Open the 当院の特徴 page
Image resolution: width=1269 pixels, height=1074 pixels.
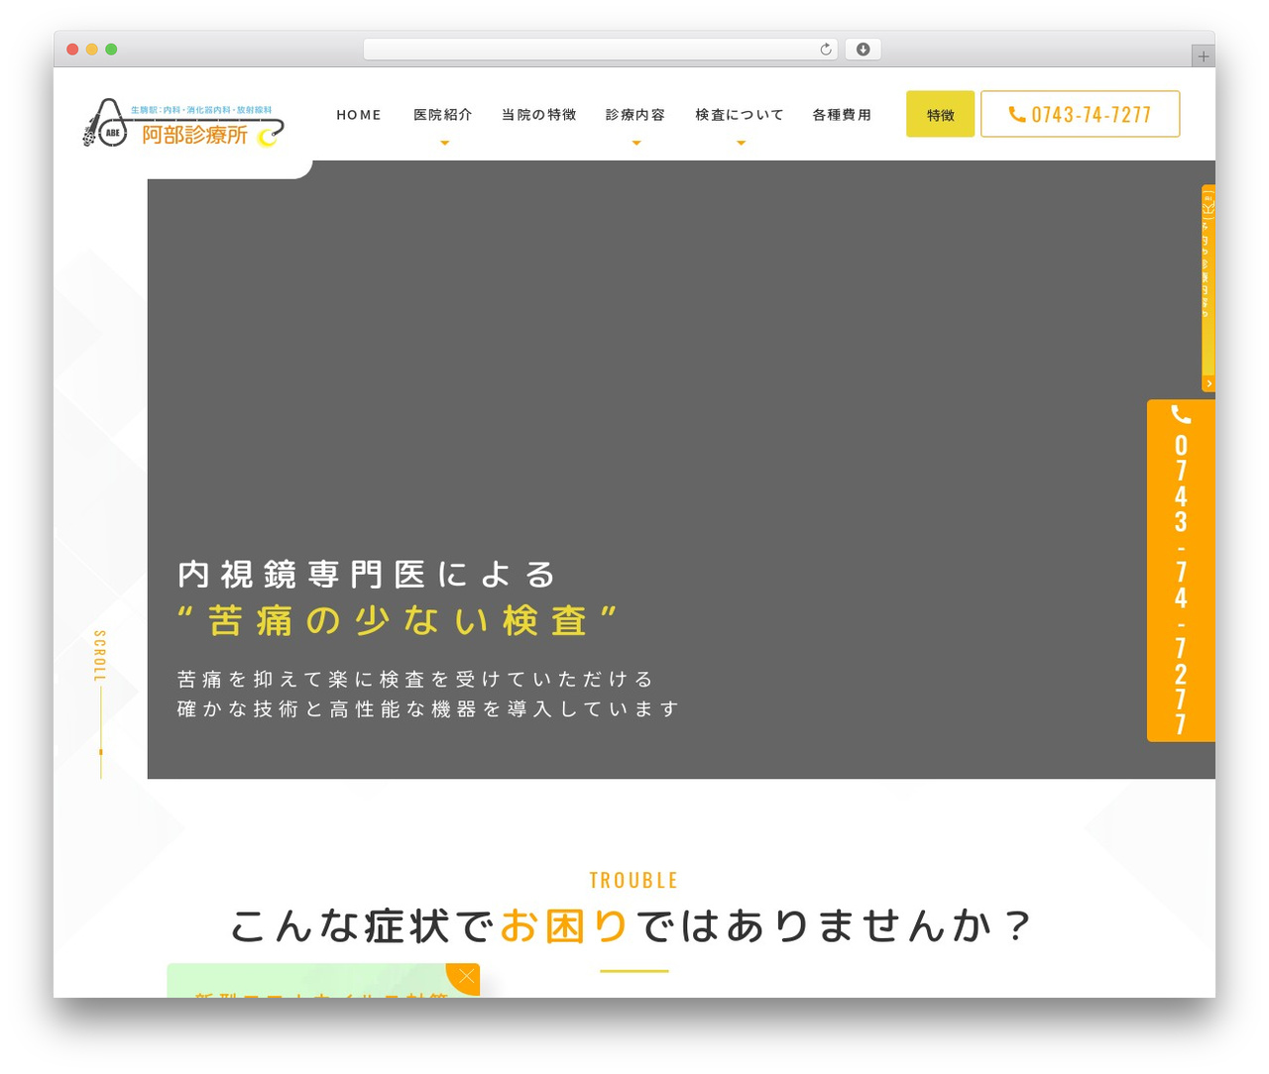coord(539,115)
